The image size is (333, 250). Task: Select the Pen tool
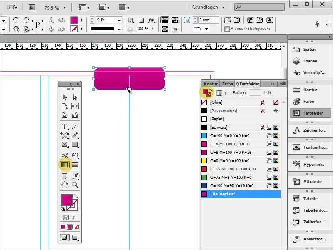tap(65, 135)
